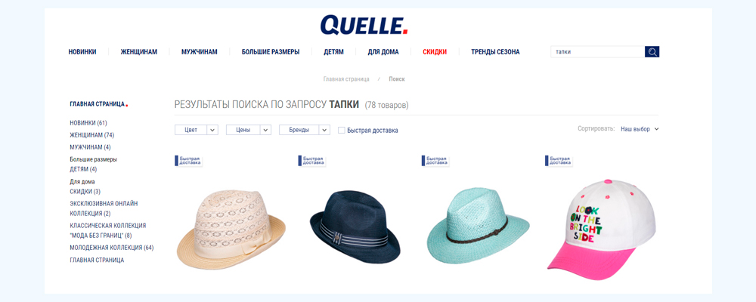Click the search input field with тапки
756x302 pixels.
598,52
